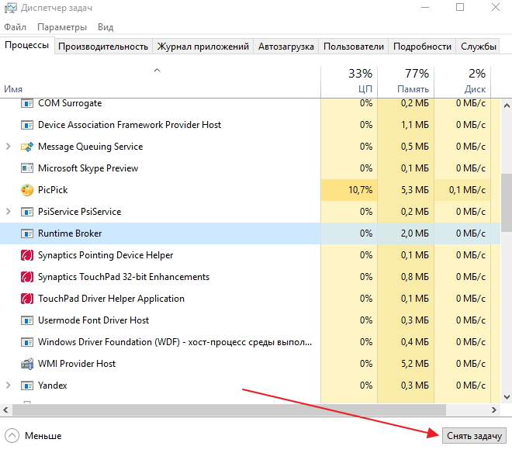Click the sort arrow above the Имя column
This screenshot has height=453, width=512.
point(157,70)
